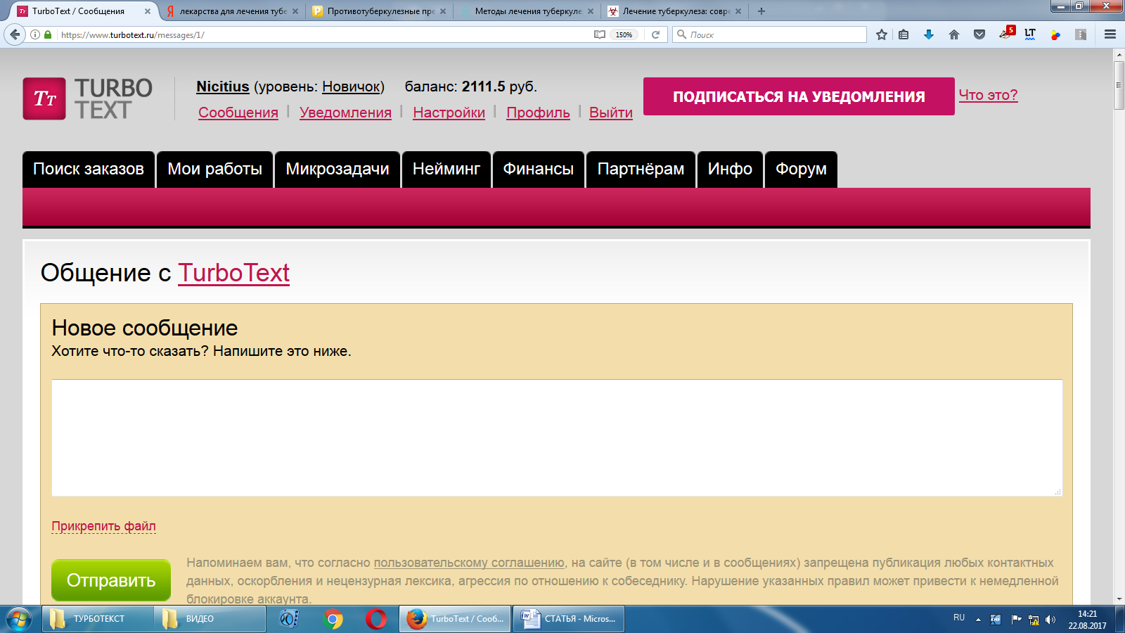Open the Финансы menu tab
The width and height of the screenshot is (1125, 633).
pyautogui.click(x=538, y=170)
